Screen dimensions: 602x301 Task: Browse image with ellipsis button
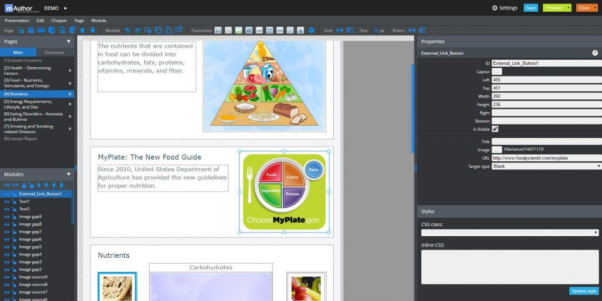(497, 150)
